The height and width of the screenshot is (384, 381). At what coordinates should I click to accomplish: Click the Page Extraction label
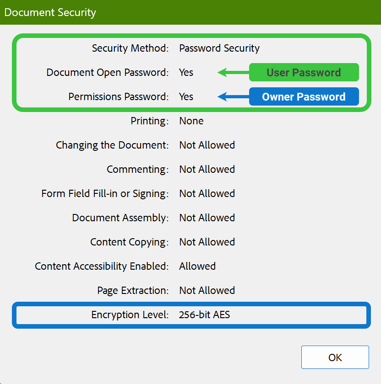133,290
